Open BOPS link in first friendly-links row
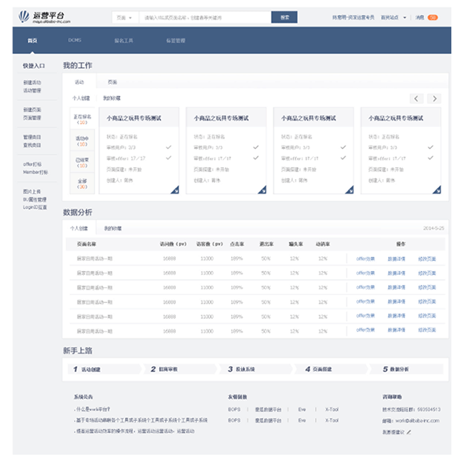Screen dimensions: 466x470 tap(234, 409)
